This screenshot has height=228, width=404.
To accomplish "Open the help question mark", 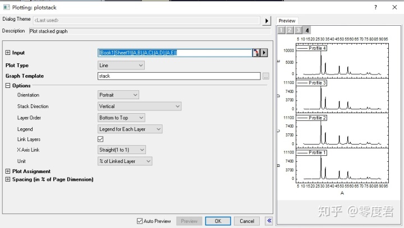I will (x=375, y=7).
